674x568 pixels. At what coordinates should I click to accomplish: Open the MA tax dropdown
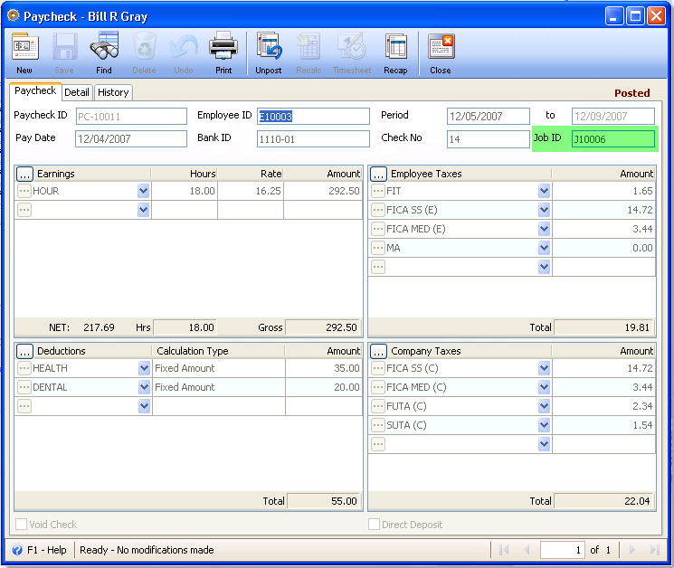pyautogui.click(x=545, y=248)
